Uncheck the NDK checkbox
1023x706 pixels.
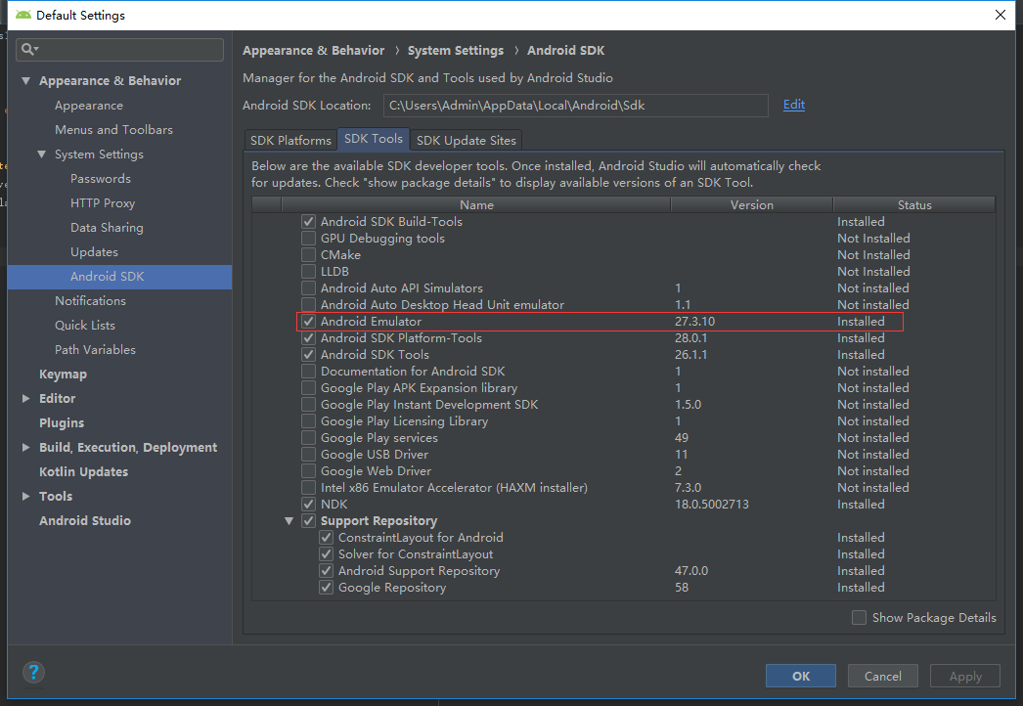309,505
